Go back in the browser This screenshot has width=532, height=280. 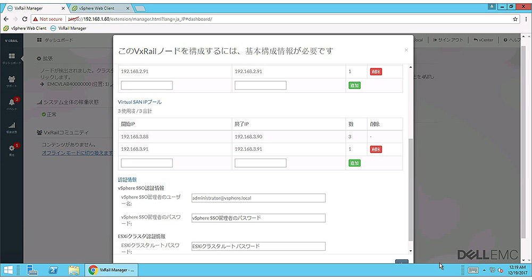pyautogui.click(x=6, y=19)
